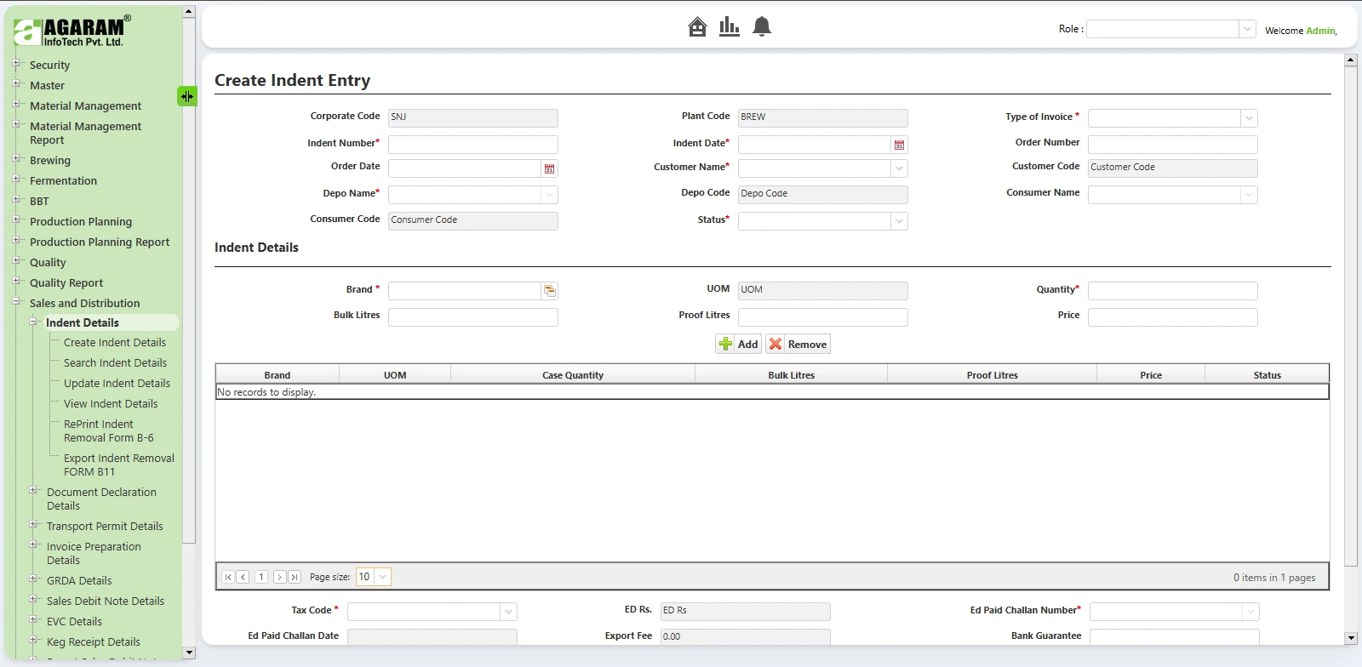Click the notification bell icon

pos(762,27)
